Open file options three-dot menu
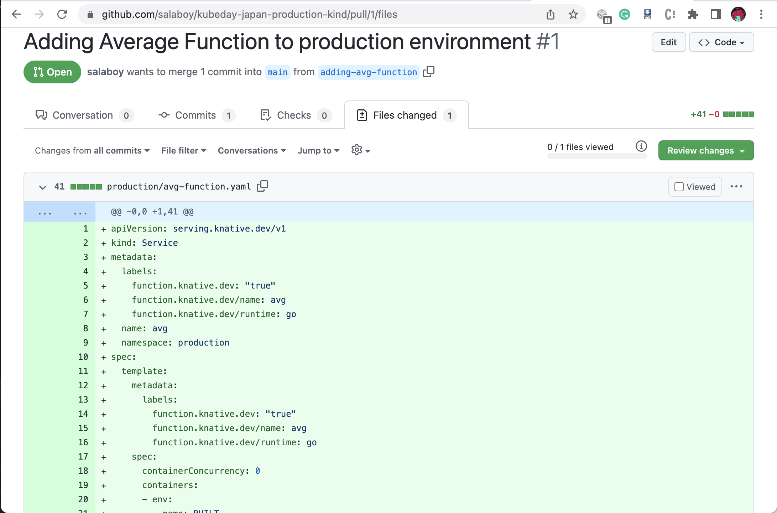This screenshot has width=777, height=513. click(736, 186)
